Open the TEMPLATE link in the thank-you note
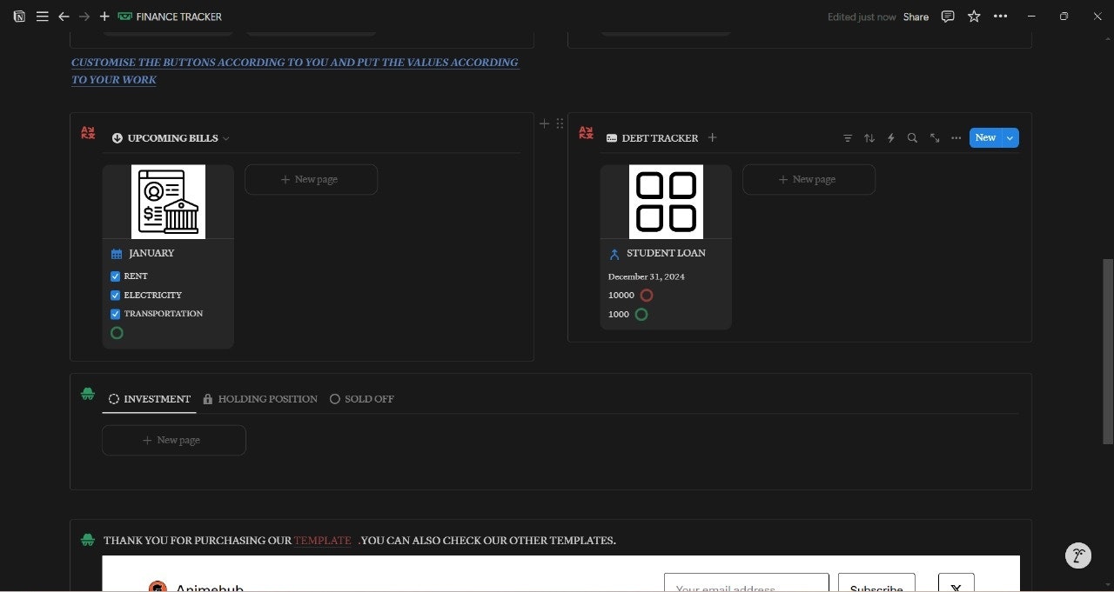 coord(322,540)
